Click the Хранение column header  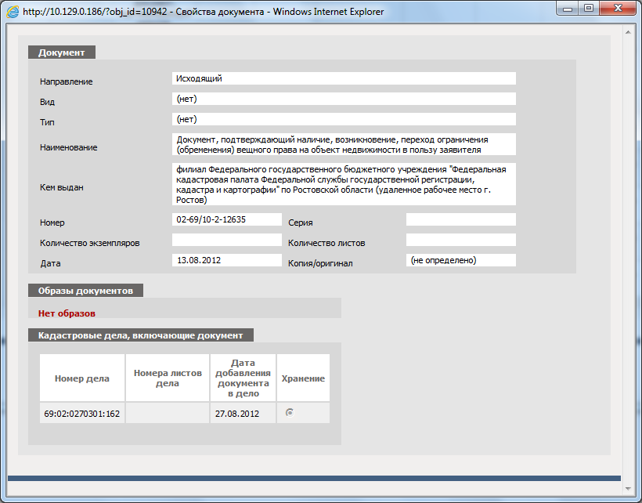tap(303, 378)
